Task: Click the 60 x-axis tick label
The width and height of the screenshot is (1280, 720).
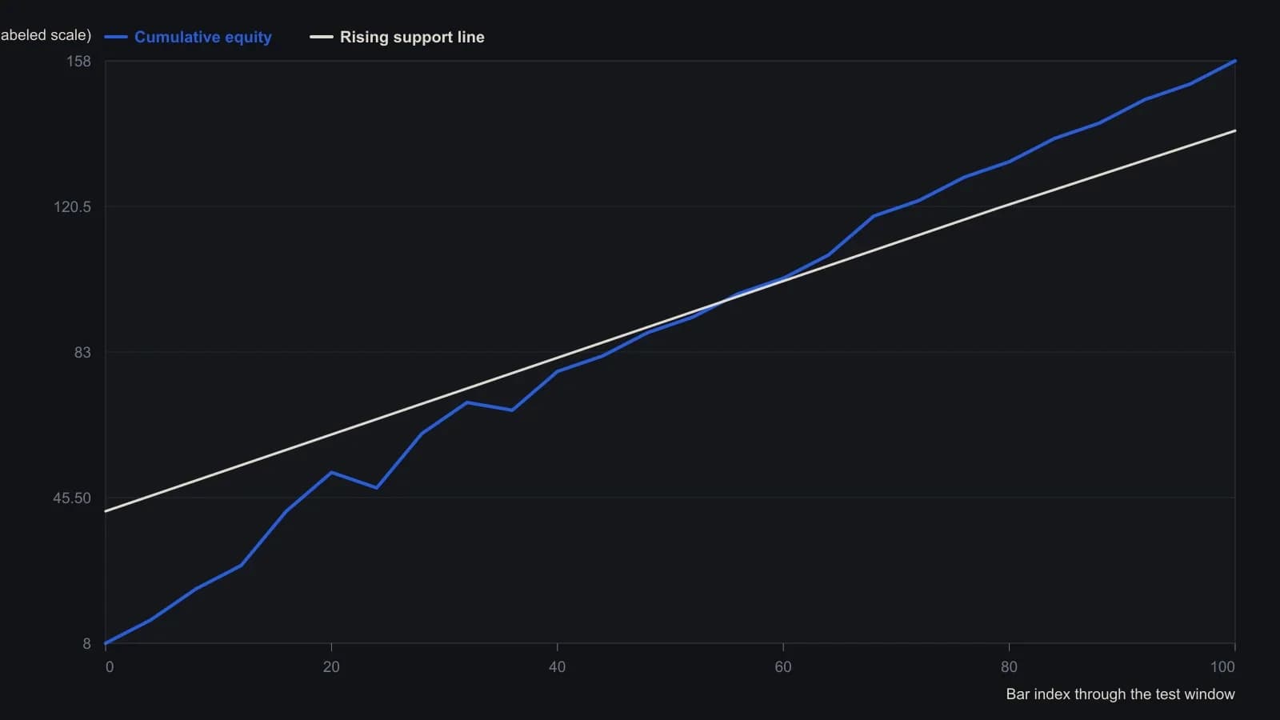Action: click(783, 667)
